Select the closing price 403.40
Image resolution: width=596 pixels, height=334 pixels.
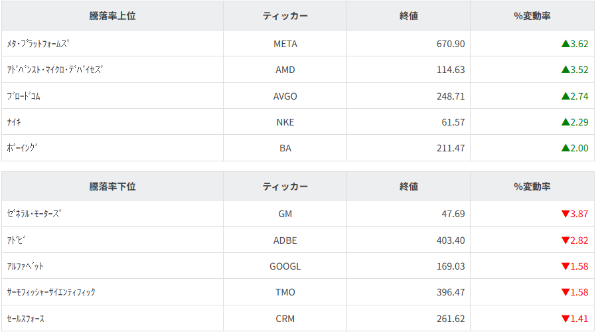click(449, 240)
